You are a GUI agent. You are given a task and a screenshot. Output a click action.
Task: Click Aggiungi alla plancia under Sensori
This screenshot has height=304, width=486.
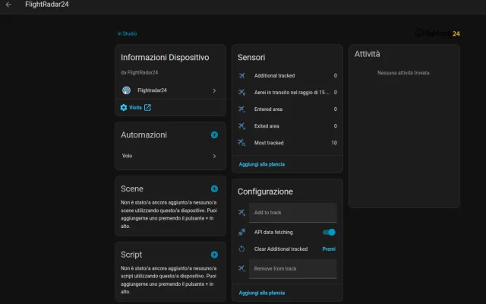(x=261, y=164)
